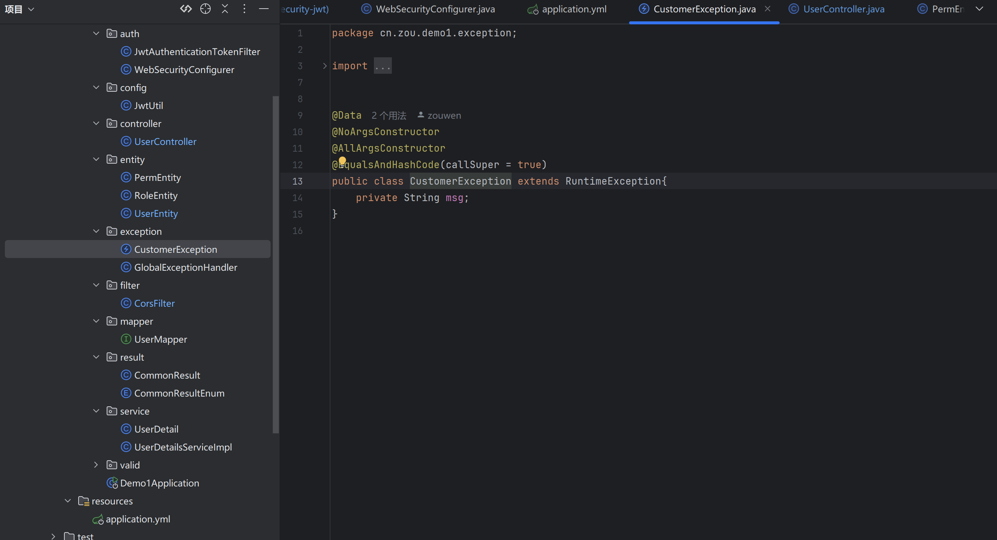Click the RoleEntity class icon

tap(126, 195)
